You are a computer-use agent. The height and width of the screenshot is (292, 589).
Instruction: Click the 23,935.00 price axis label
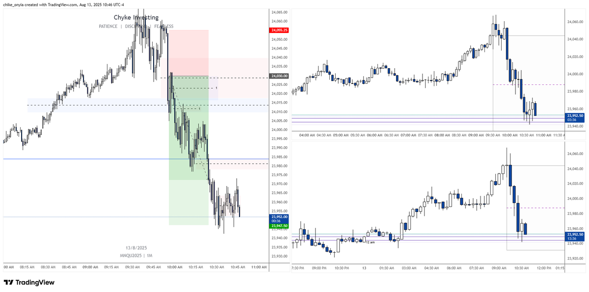coord(279,247)
